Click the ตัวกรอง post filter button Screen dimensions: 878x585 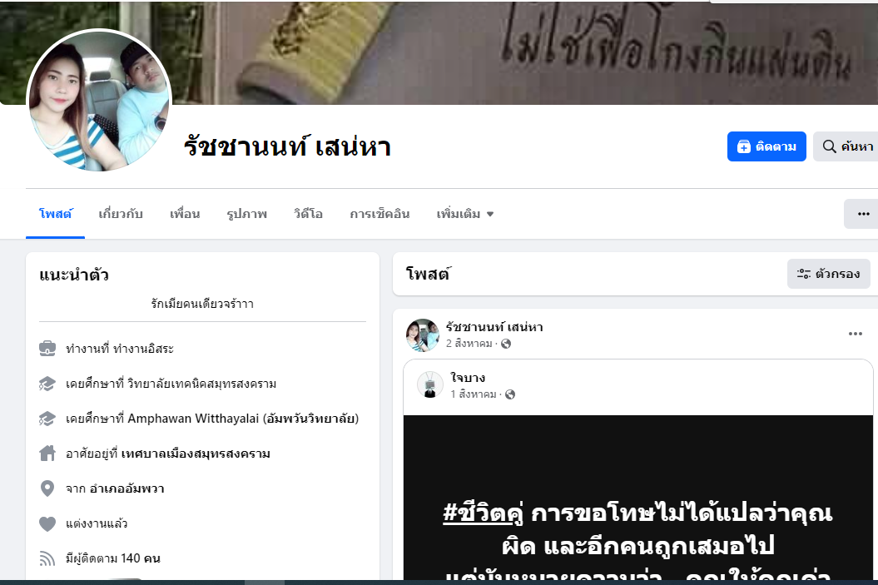pyautogui.click(x=829, y=274)
